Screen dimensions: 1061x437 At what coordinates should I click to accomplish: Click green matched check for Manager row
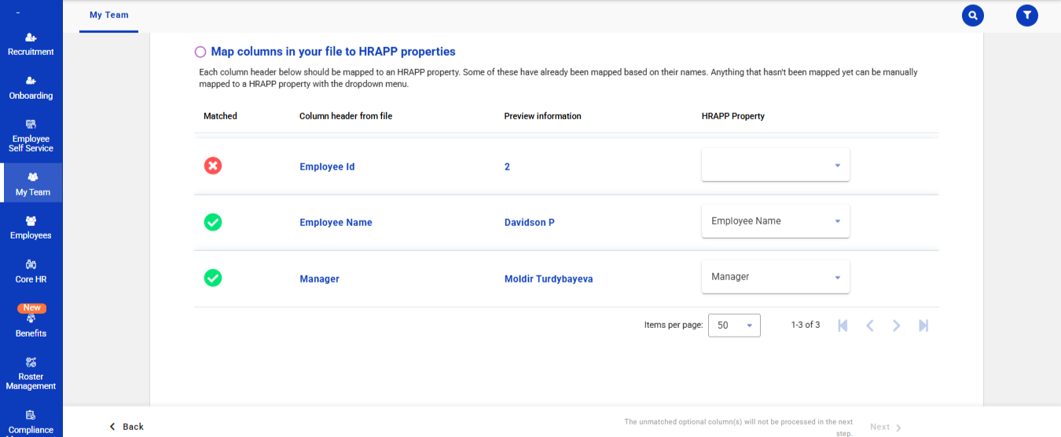click(212, 278)
